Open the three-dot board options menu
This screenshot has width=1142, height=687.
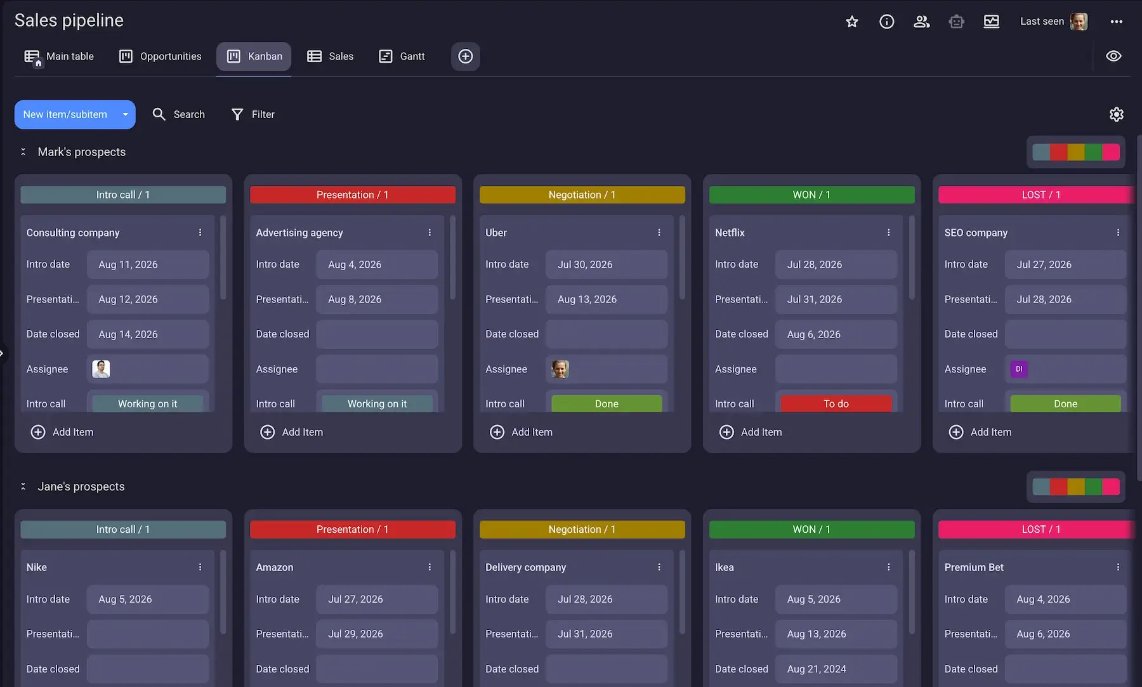(1117, 22)
